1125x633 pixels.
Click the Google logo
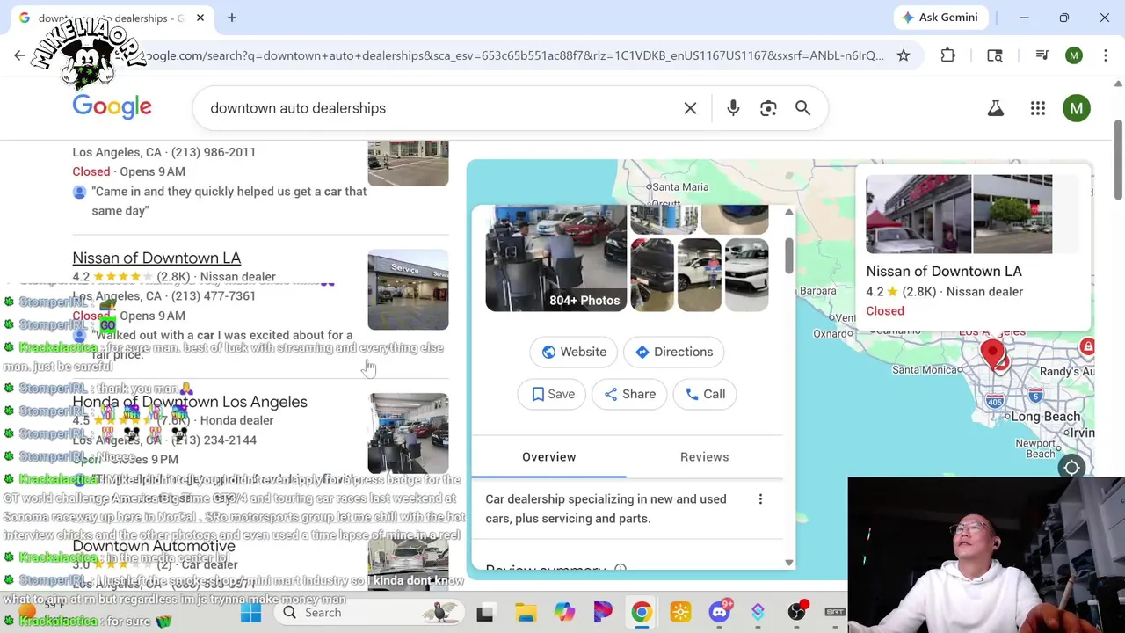112,107
